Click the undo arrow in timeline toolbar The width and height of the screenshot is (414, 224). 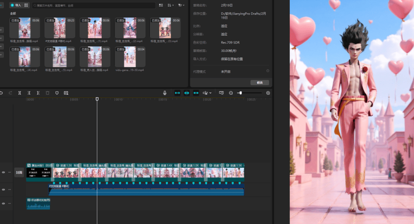point(1,93)
